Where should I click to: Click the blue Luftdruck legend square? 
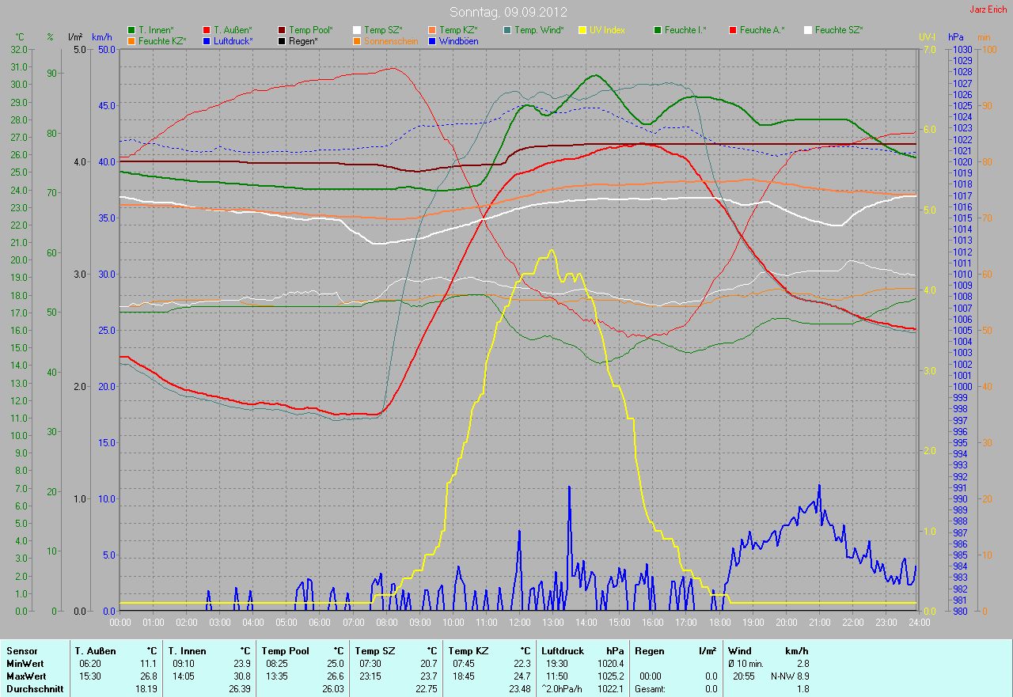click(x=207, y=40)
